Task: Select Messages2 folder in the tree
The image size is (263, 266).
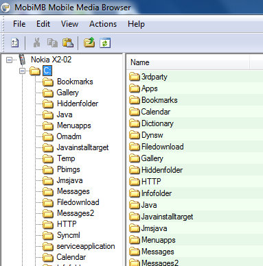Action: click(x=76, y=213)
